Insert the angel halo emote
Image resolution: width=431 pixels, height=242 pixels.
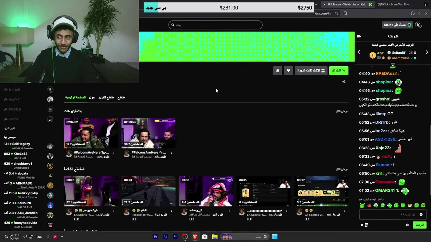click(x=362, y=205)
